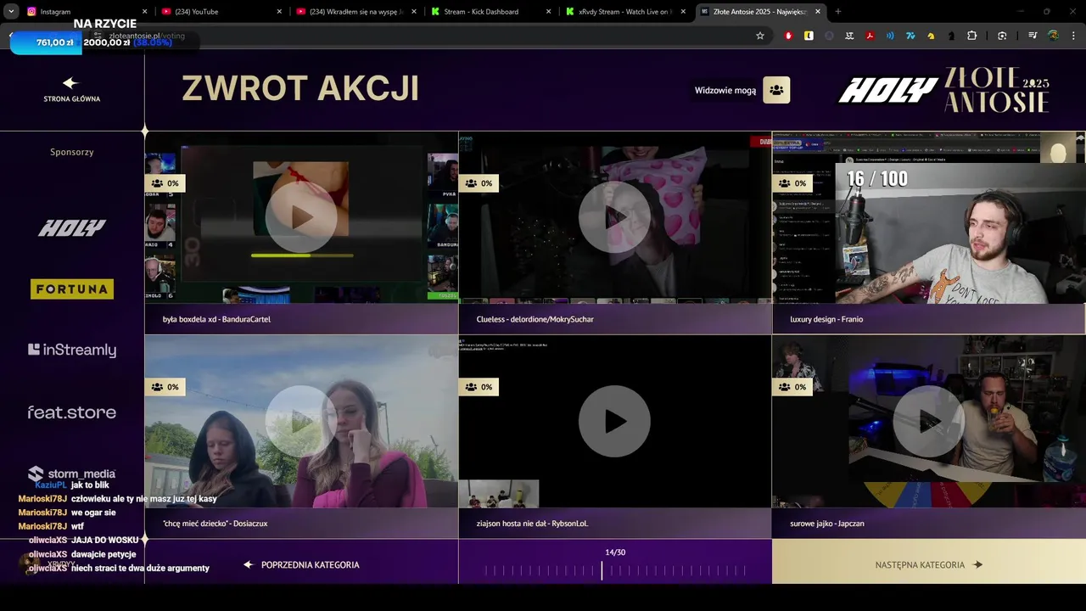Click the "luxury design - Franio" title
1086x611 pixels.
tap(826, 319)
